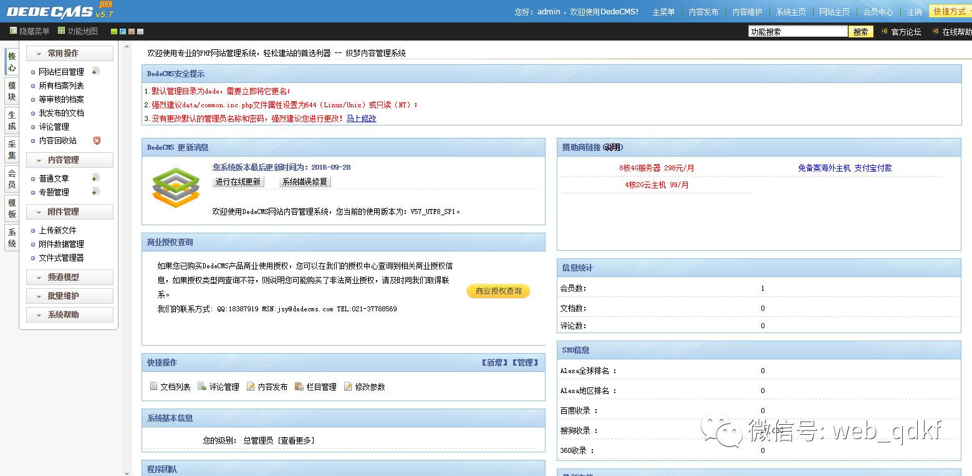This screenshot has width=972, height=476.
Task: Open 附件数据管理 in the sidebar
Action: click(61, 244)
